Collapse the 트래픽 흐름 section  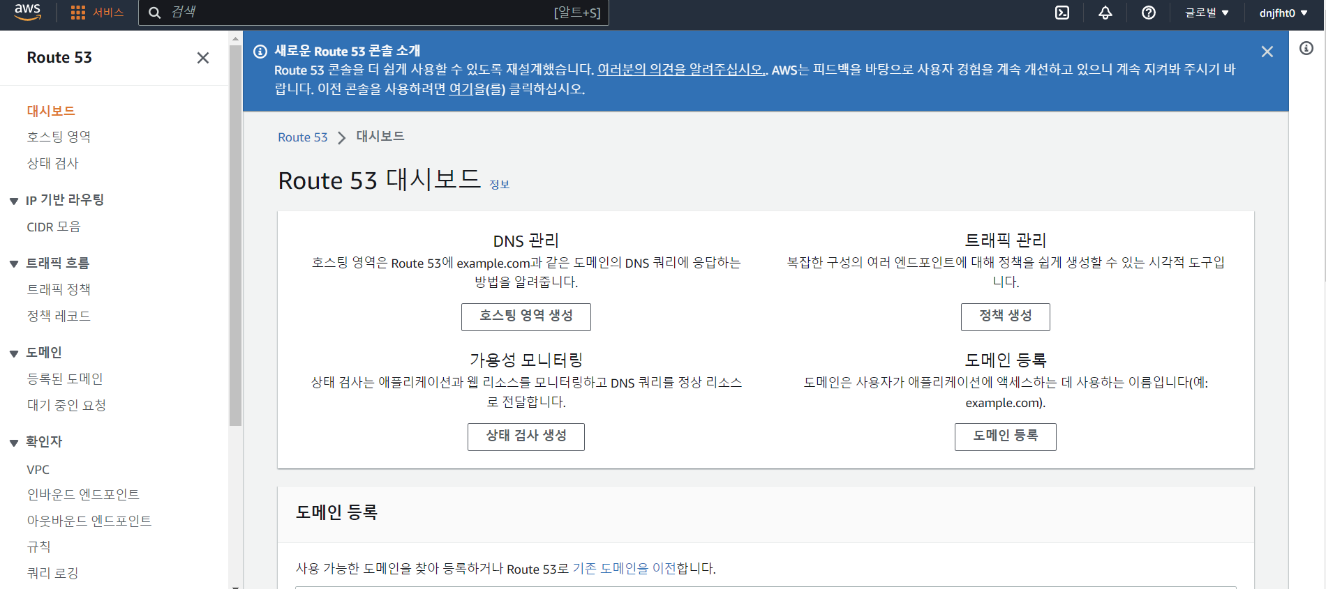tap(14, 263)
